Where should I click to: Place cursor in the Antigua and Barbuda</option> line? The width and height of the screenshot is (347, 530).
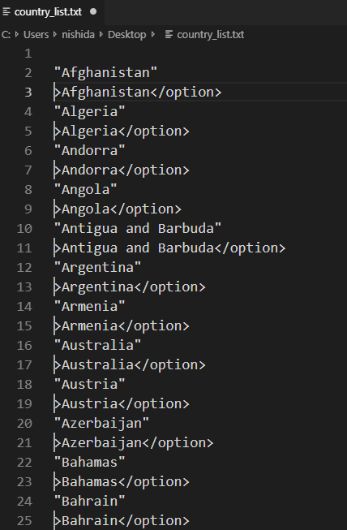tap(169, 248)
